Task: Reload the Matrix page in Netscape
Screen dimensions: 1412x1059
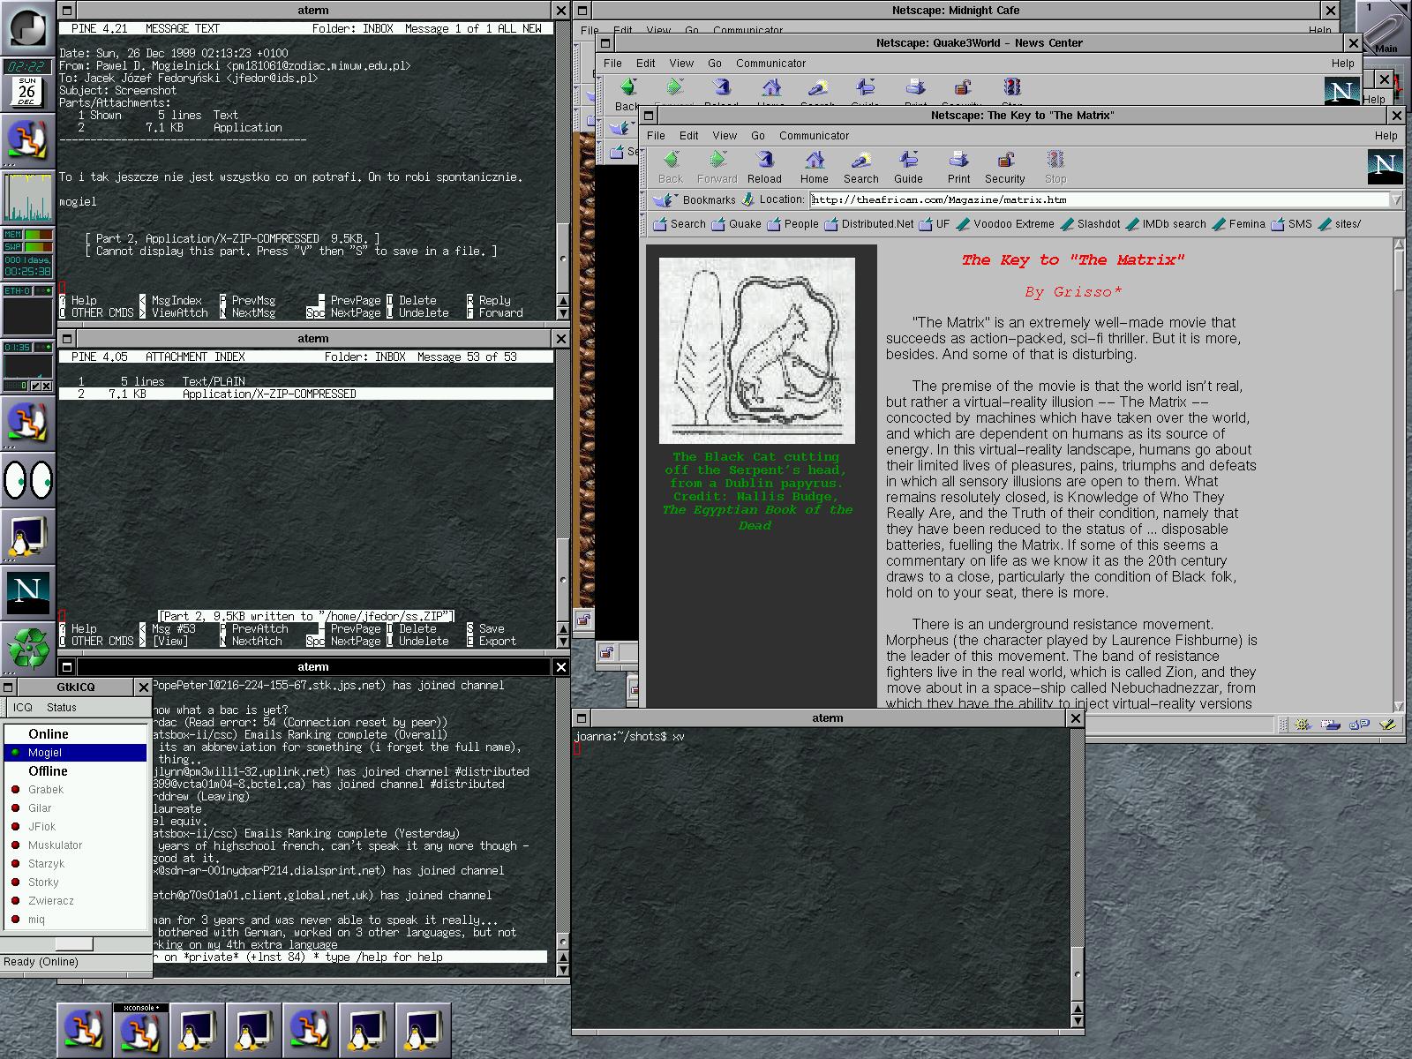Action: tap(764, 166)
